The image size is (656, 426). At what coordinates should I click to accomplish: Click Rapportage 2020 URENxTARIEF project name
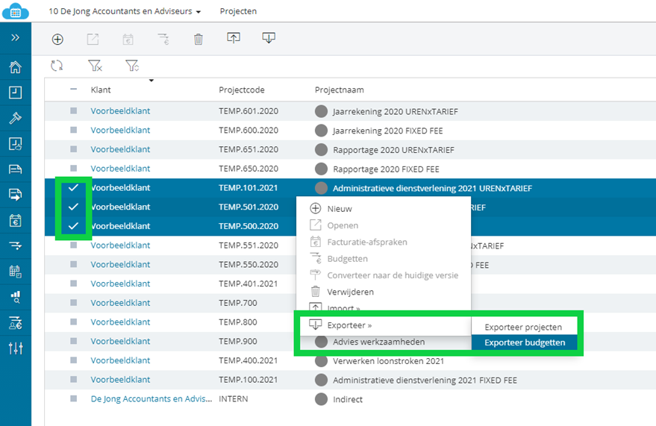(x=394, y=150)
